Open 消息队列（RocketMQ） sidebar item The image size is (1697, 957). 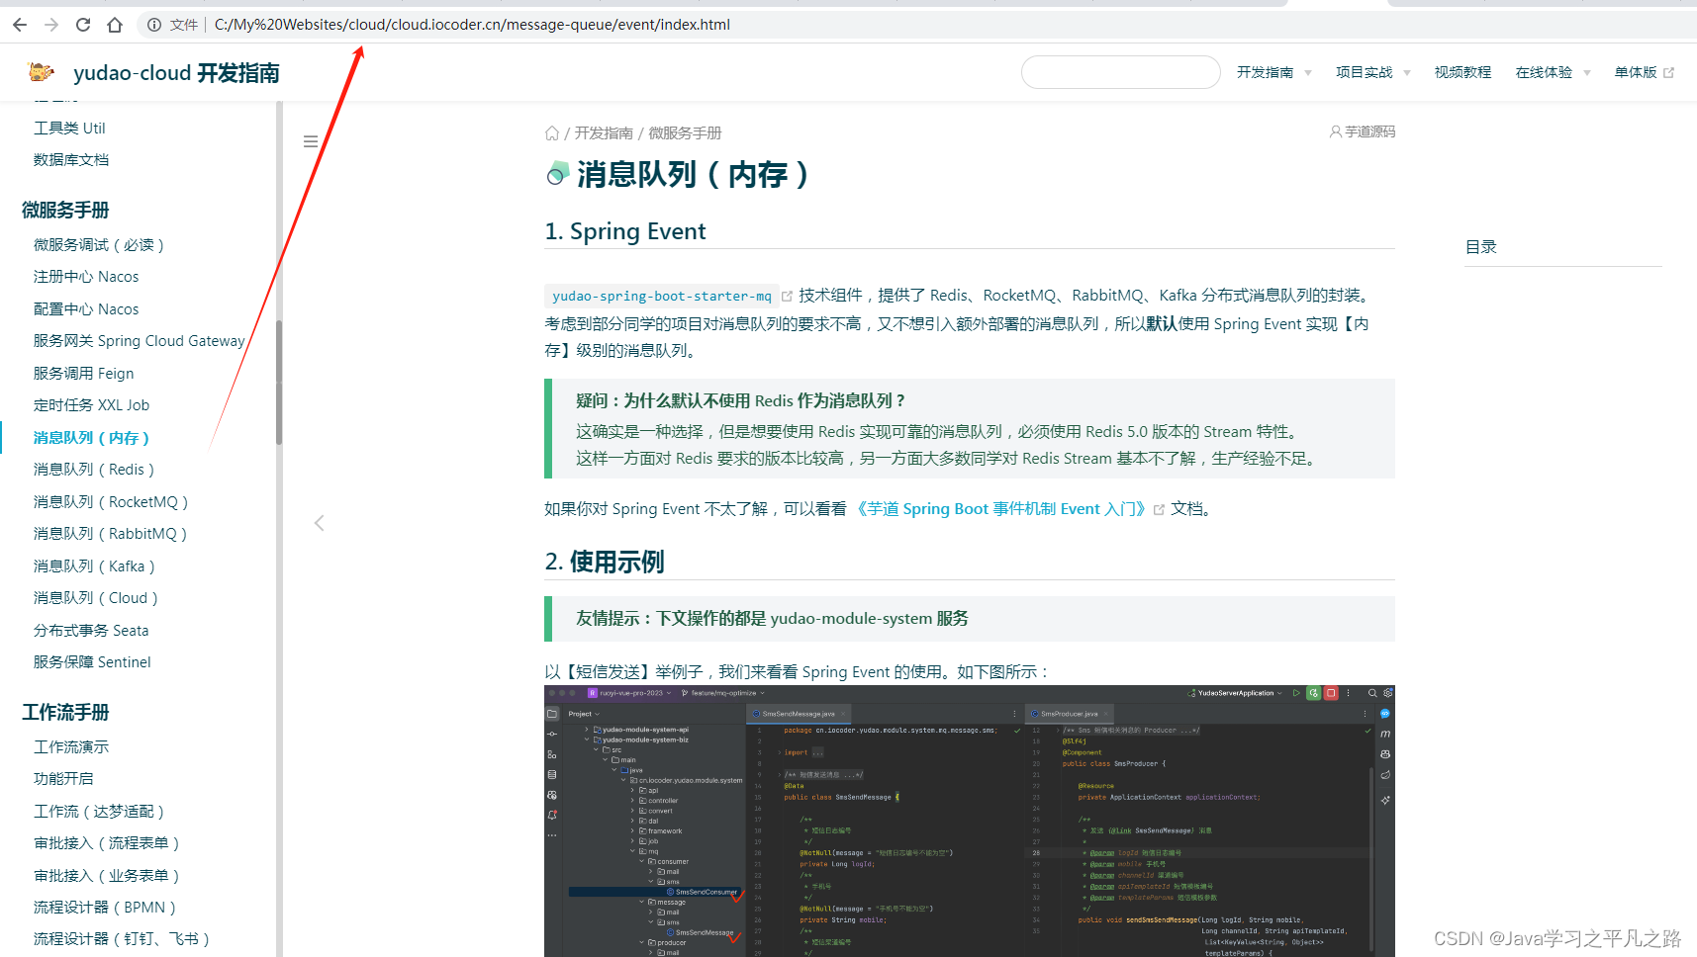coord(111,501)
